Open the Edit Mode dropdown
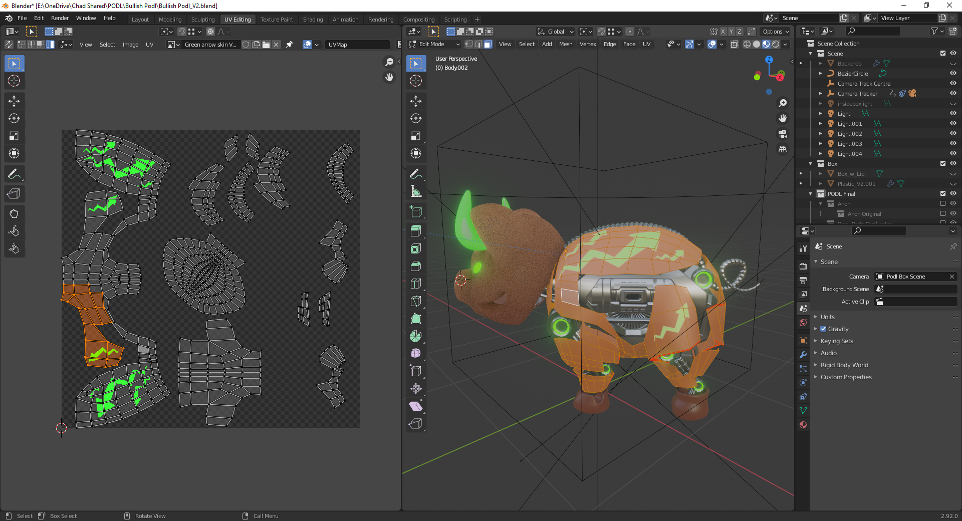Viewport: 962px width, 521px height. pos(434,44)
